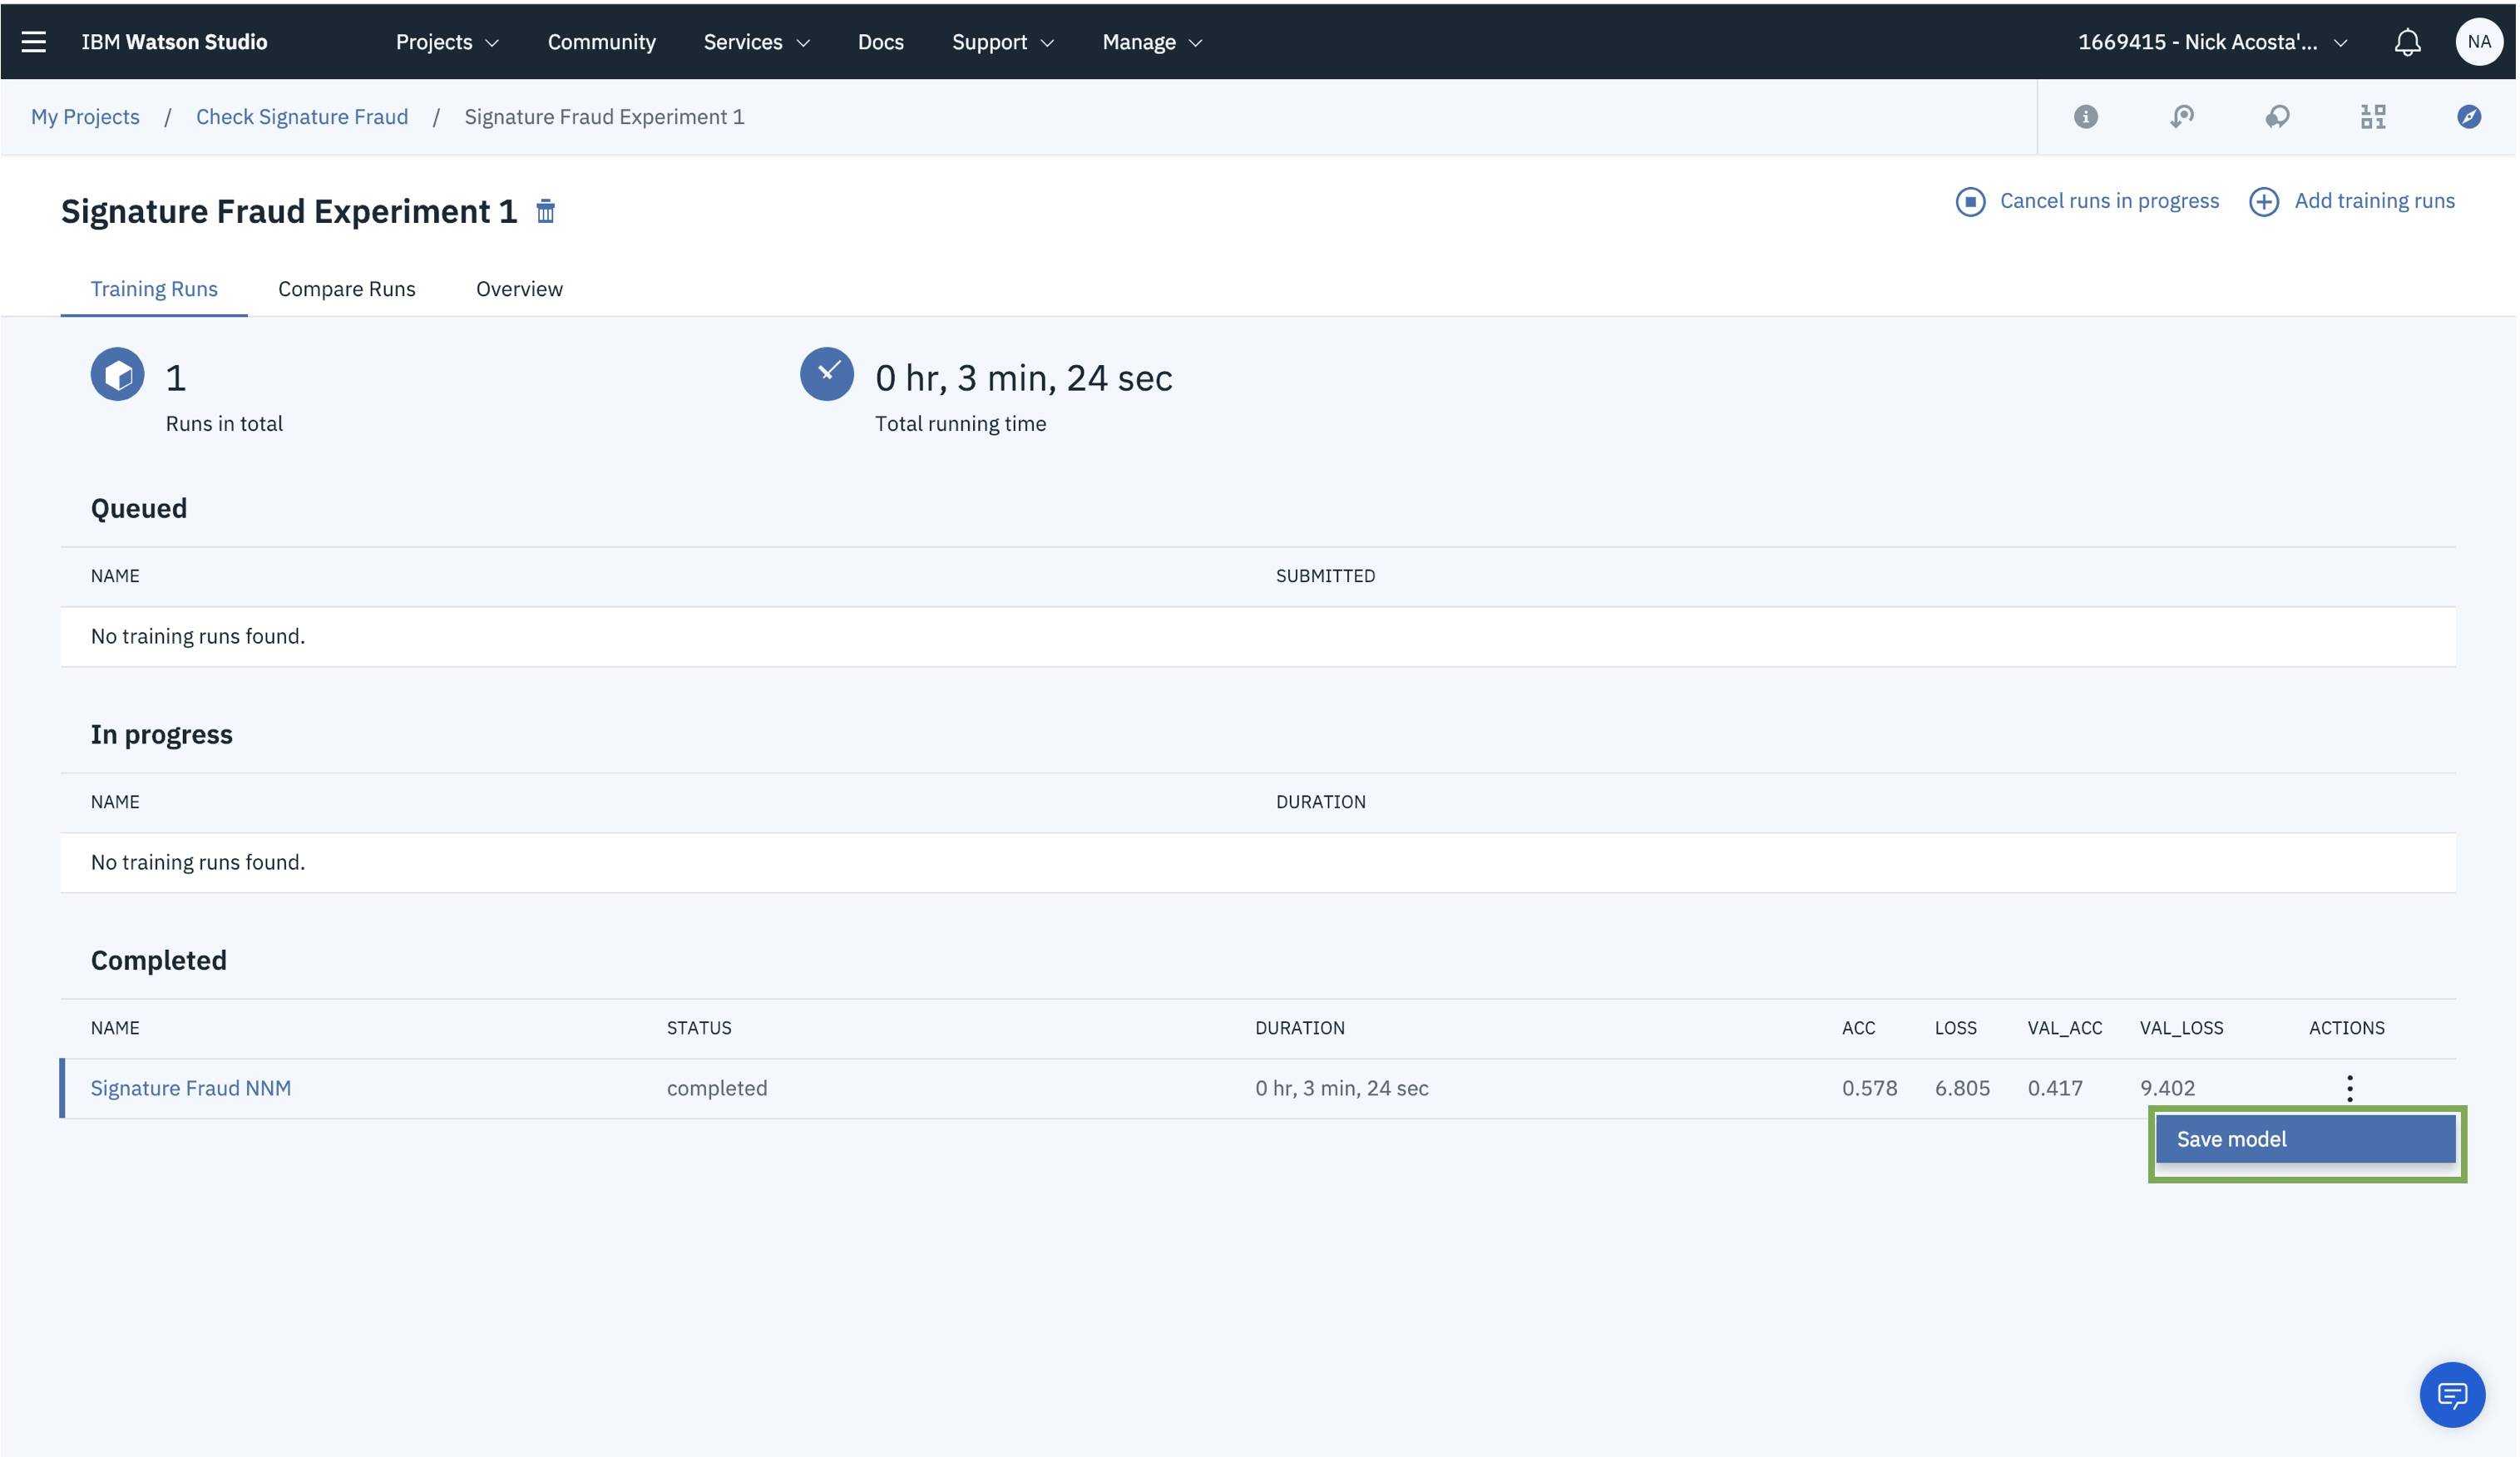Viewport: 2520px width, 1457px height.
Task: Click the NAME header in Completed table
Action: click(x=115, y=1028)
